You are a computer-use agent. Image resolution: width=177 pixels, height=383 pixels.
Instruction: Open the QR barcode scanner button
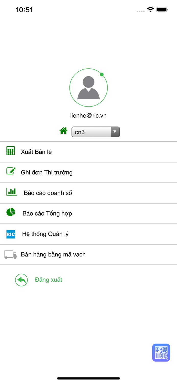[x=161, y=353]
